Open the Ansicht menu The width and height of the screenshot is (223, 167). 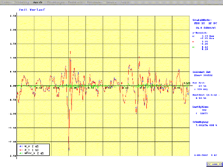(x=38, y=2)
